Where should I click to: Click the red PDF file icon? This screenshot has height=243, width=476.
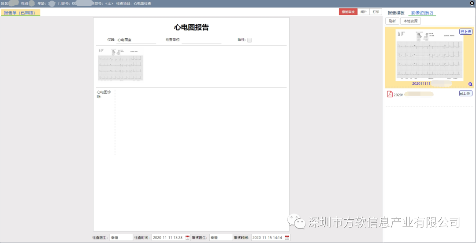(390, 94)
